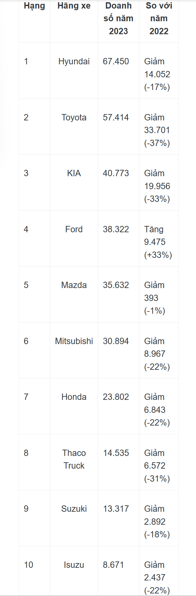Select the Hyundai brand cell
The width and height of the screenshot is (196, 596).
74,61
